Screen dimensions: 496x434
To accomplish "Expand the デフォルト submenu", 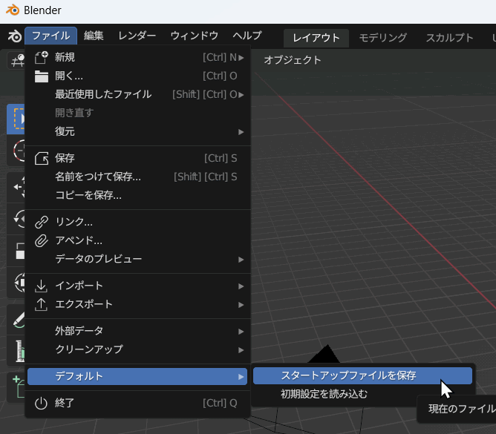I will [x=137, y=376].
